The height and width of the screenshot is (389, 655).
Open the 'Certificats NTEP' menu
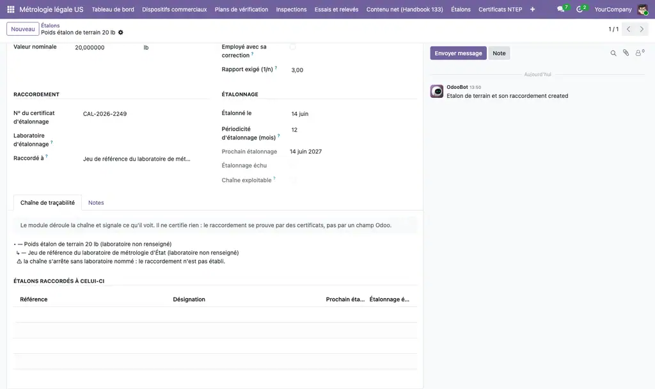coord(500,9)
